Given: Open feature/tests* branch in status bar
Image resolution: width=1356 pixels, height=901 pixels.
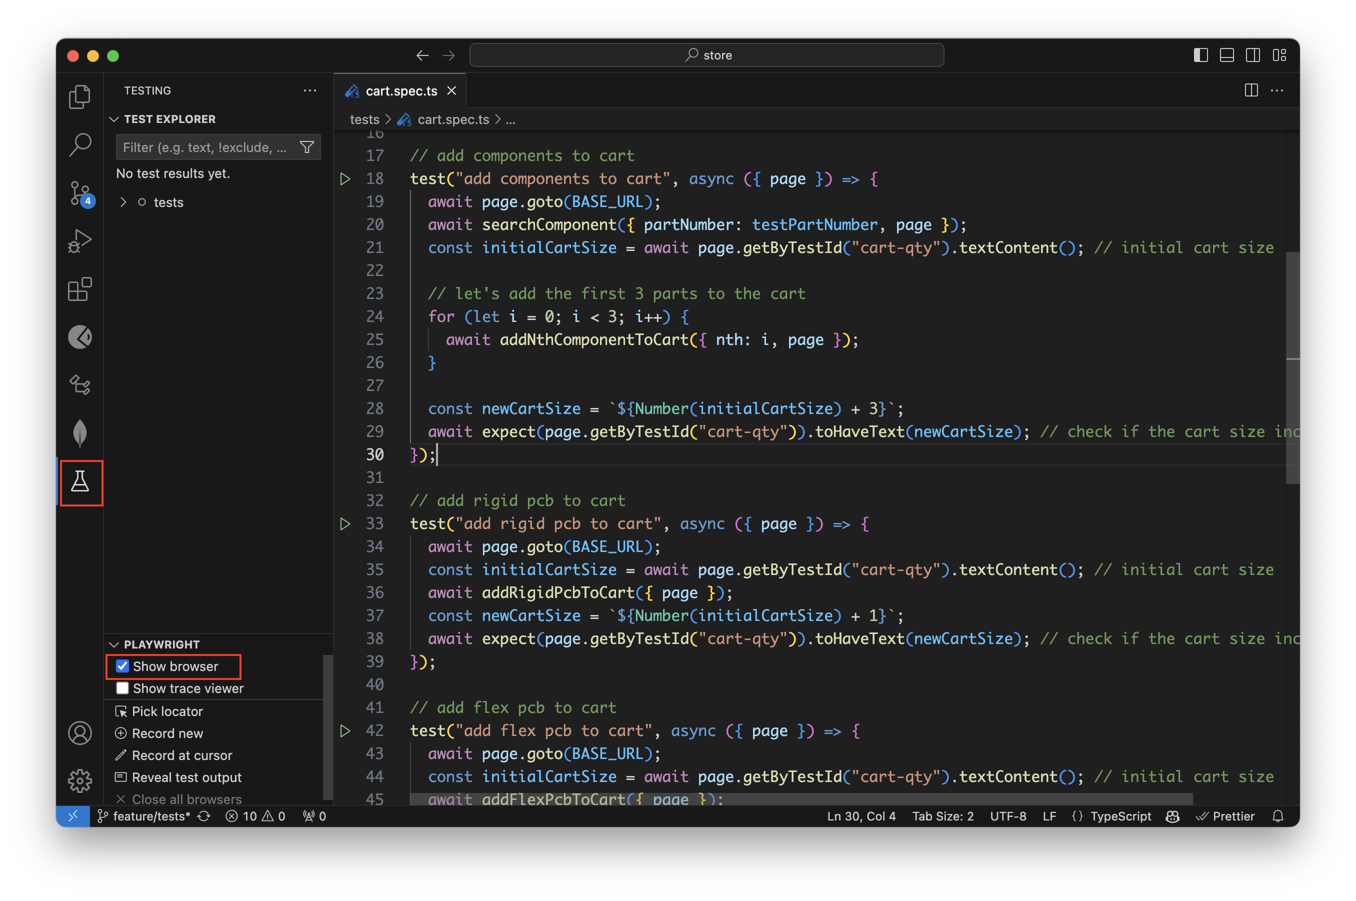Looking at the screenshot, I should (143, 816).
